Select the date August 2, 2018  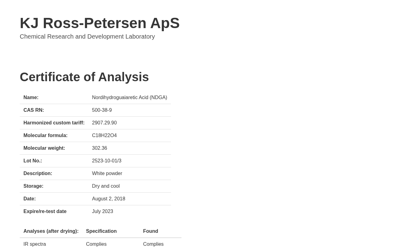pos(109,199)
